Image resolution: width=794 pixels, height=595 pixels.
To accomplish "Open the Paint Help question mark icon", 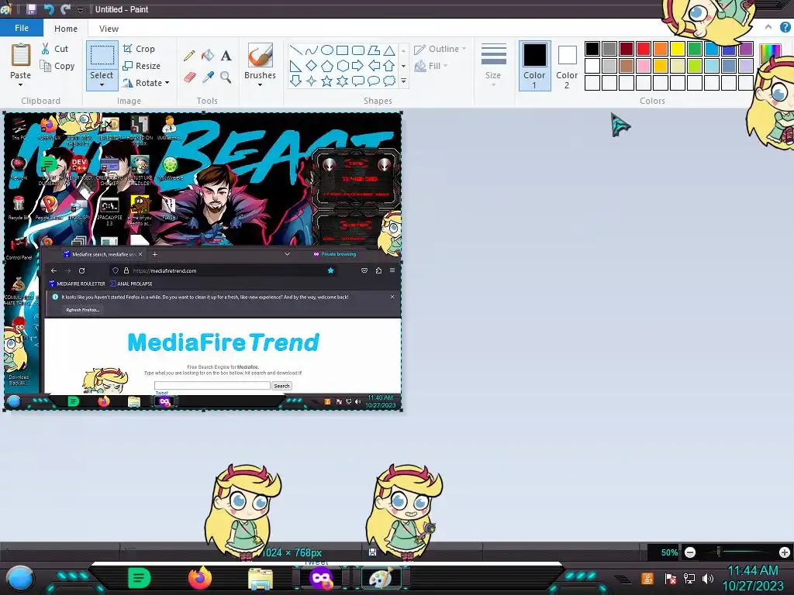I will (785, 28).
